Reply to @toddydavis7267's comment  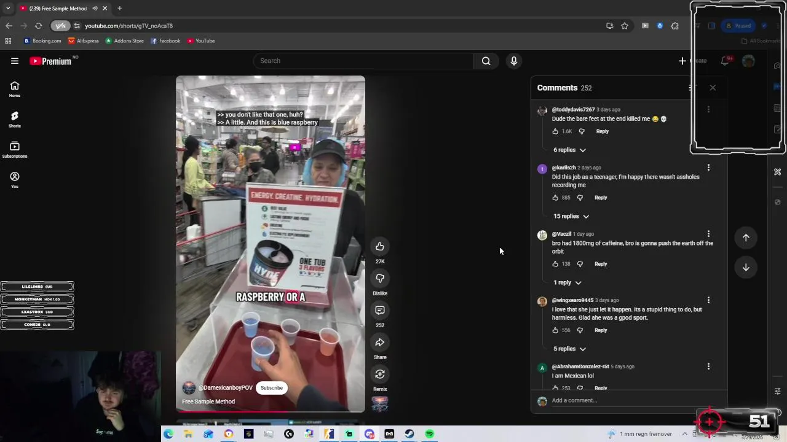[602, 131]
